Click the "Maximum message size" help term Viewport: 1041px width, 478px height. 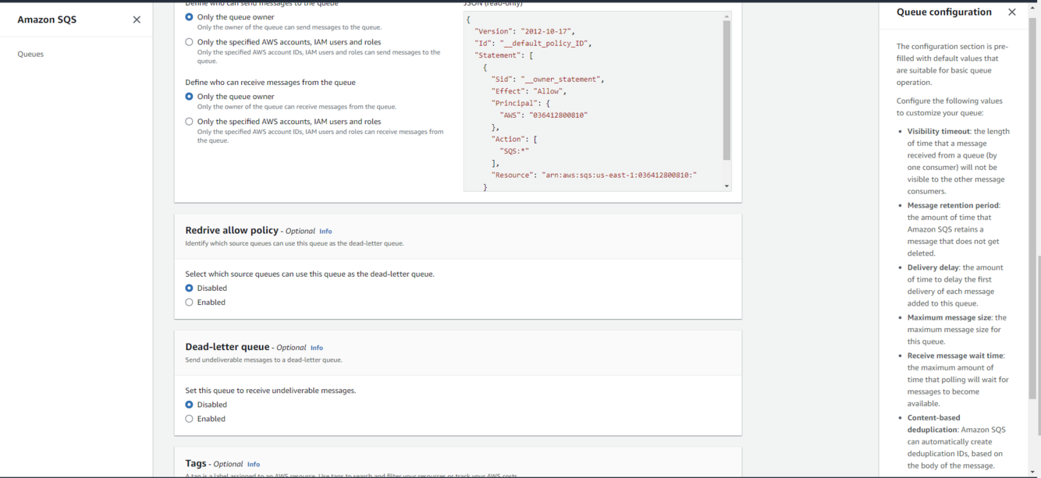pyautogui.click(x=950, y=317)
